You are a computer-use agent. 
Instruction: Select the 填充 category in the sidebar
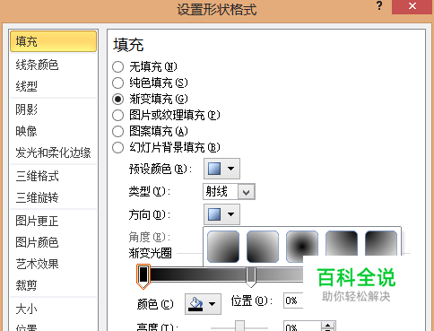tap(53, 41)
